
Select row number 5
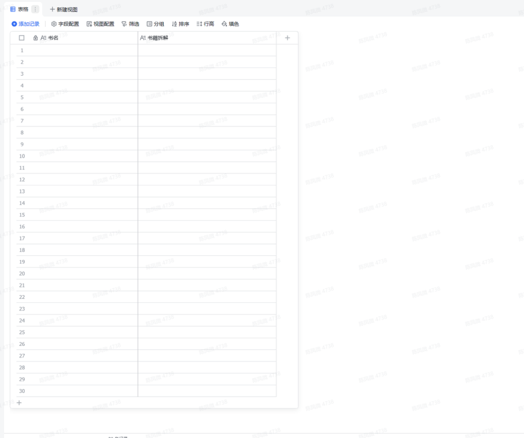[22, 97]
